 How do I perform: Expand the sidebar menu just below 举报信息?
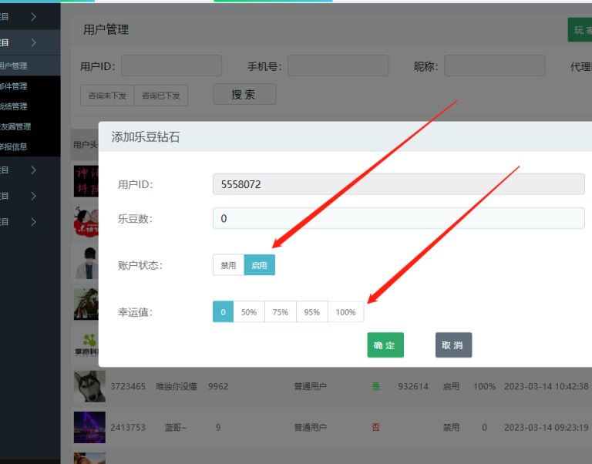tap(33, 170)
